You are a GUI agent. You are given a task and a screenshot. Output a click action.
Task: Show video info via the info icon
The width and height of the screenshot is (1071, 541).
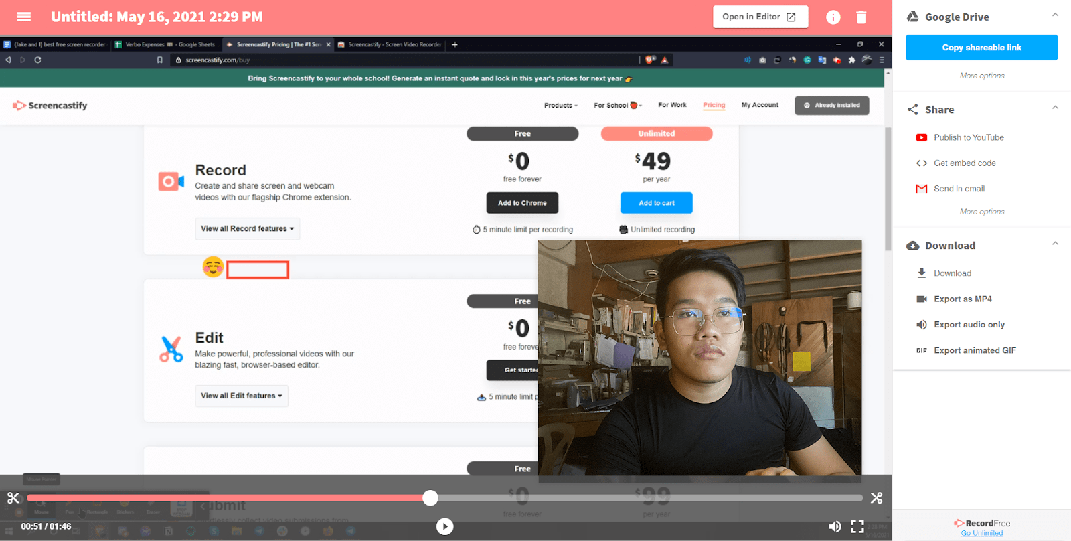tap(833, 17)
